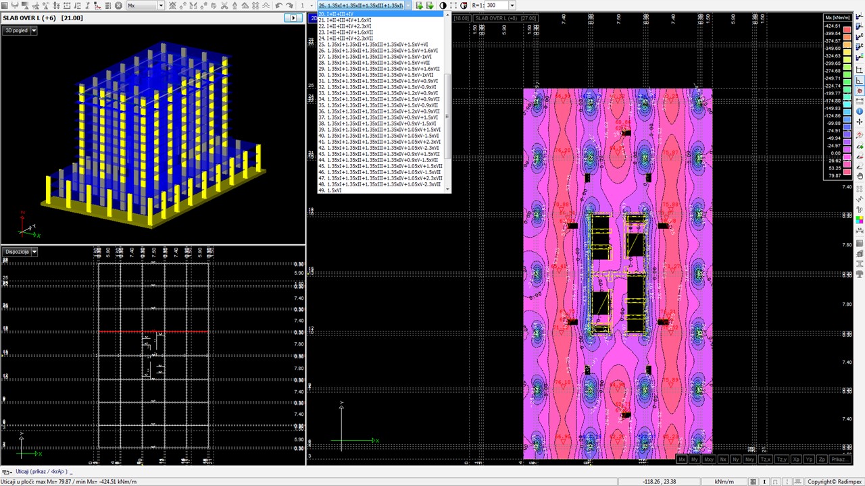Click the undo arrow in toolbar
The height and width of the screenshot is (486, 865).
278,5
